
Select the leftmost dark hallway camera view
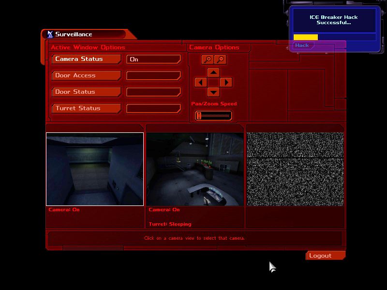tap(95, 169)
